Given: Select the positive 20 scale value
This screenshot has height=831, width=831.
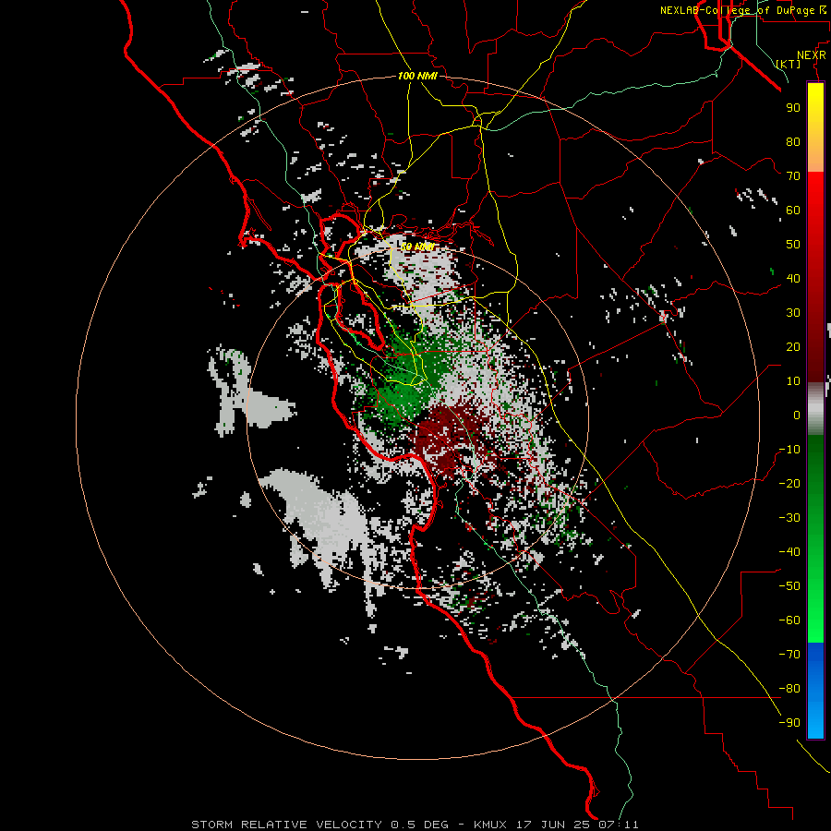Looking at the screenshot, I should pos(793,347).
